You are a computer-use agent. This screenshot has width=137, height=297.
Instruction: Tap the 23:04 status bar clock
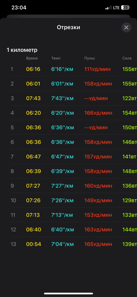[x=19, y=8]
